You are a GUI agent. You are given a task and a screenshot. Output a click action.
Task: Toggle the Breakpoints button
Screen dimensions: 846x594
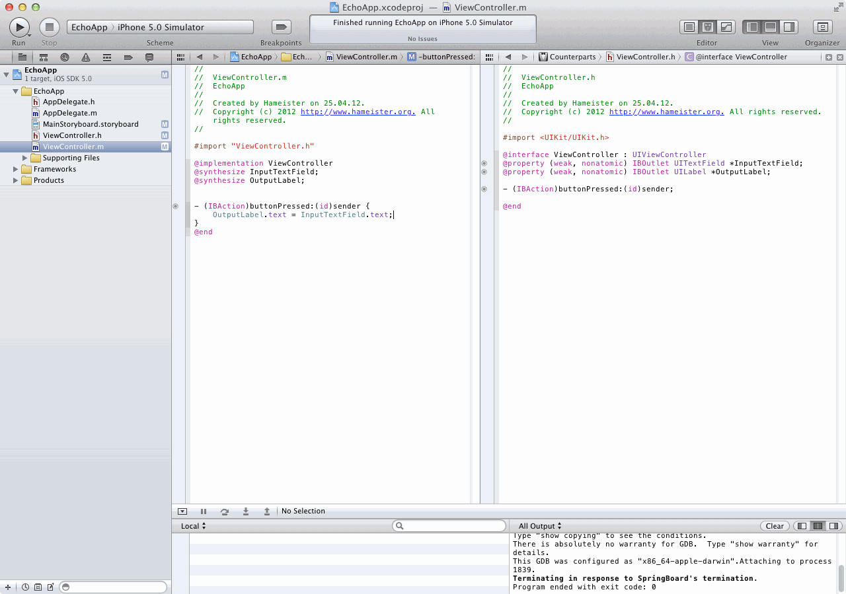tap(282, 27)
